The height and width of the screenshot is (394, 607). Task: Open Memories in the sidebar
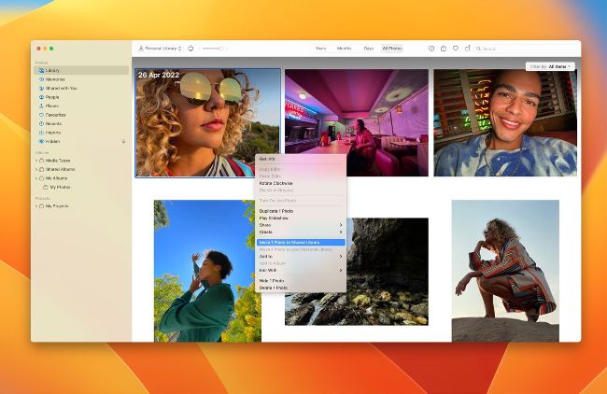tap(56, 79)
